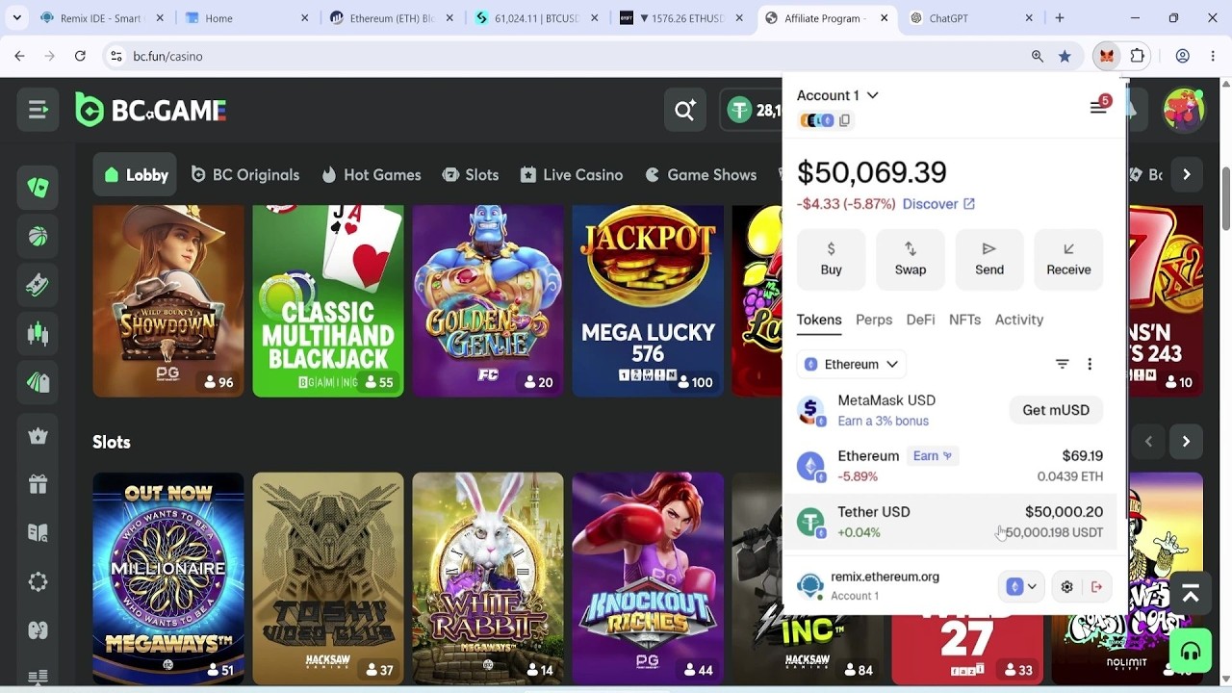The width and height of the screenshot is (1232, 693).
Task: Open three-dot token options in MetaMask
Action: click(1090, 364)
